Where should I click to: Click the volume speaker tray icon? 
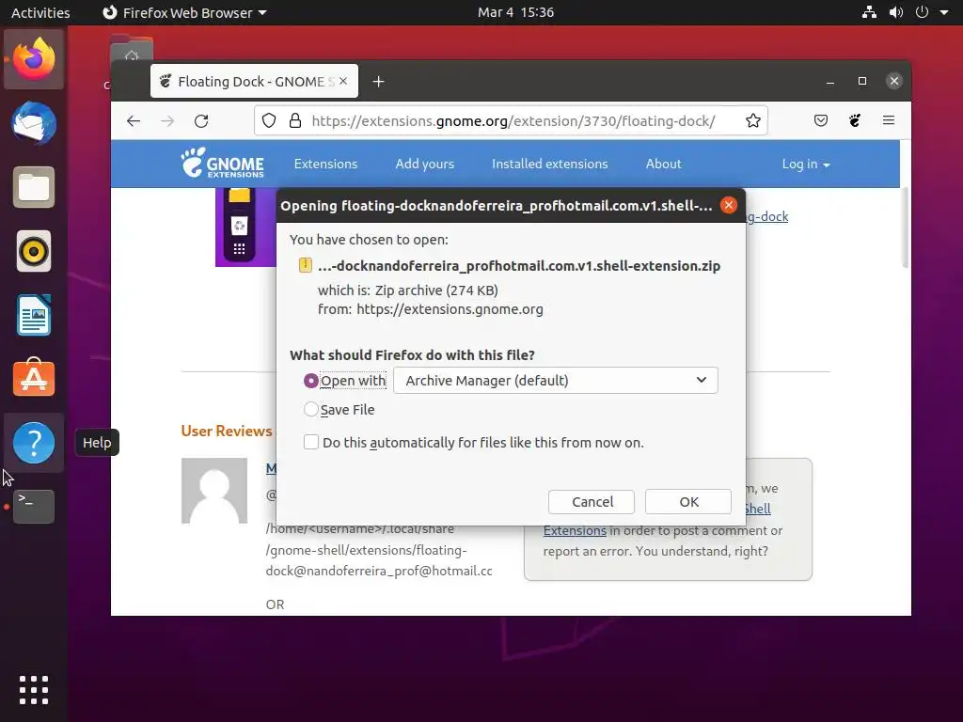tap(896, 12)
